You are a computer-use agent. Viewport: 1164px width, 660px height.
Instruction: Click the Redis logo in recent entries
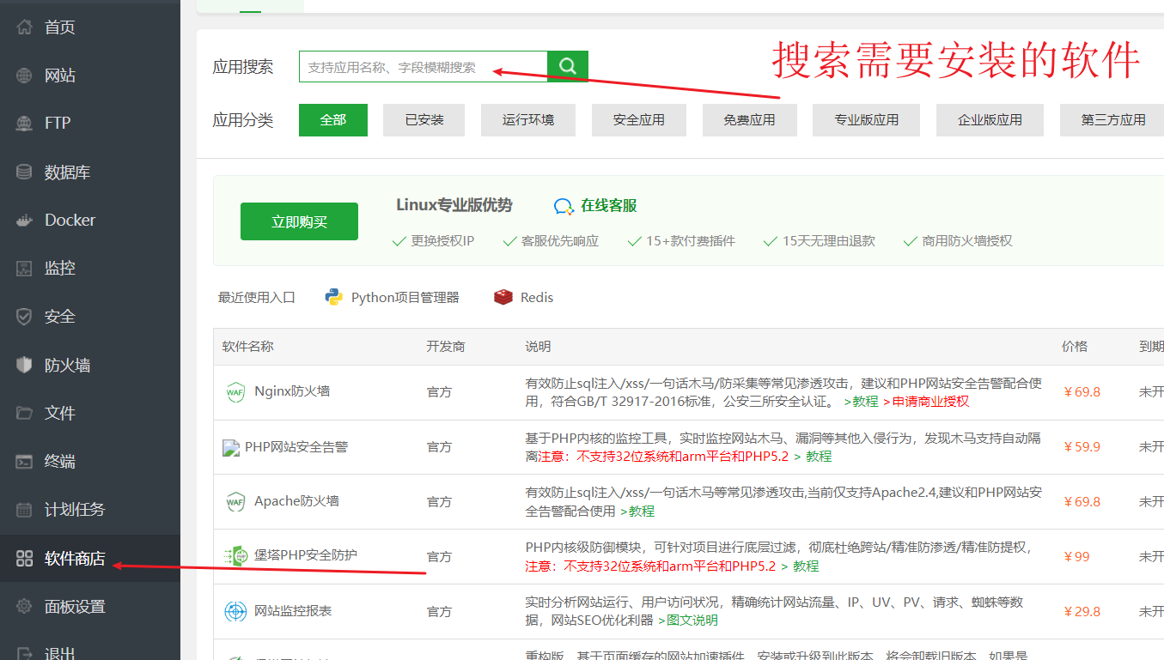503,297
